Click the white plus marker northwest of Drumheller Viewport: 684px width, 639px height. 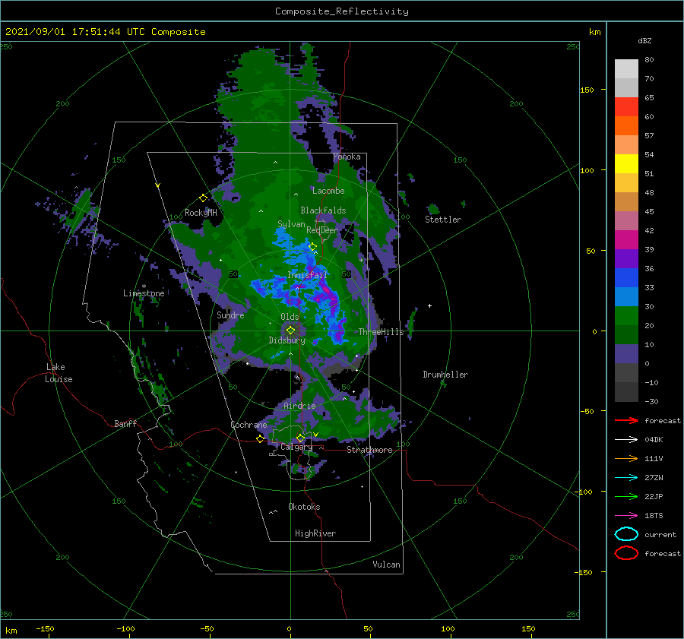(x=429, y=305)
